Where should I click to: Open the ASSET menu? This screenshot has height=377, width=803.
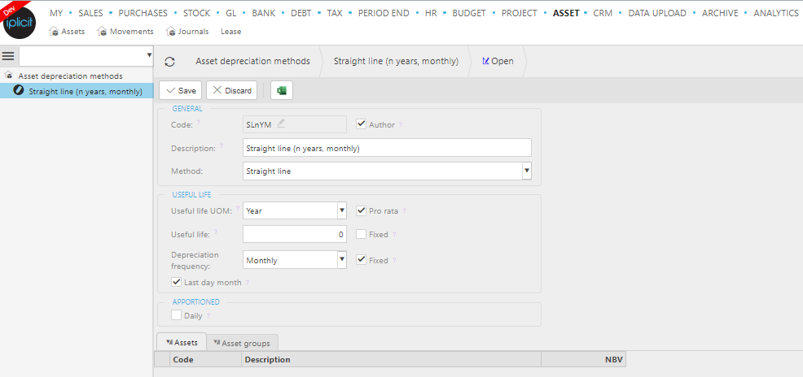click(566, 13)
